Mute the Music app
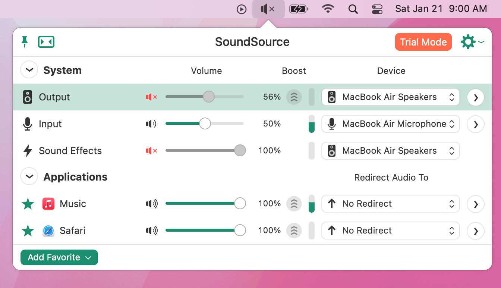501x288 pixels. [x=152, y=204]
